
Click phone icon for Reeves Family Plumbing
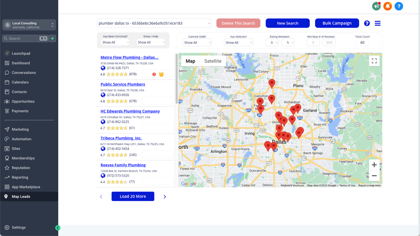coord(103,176)
